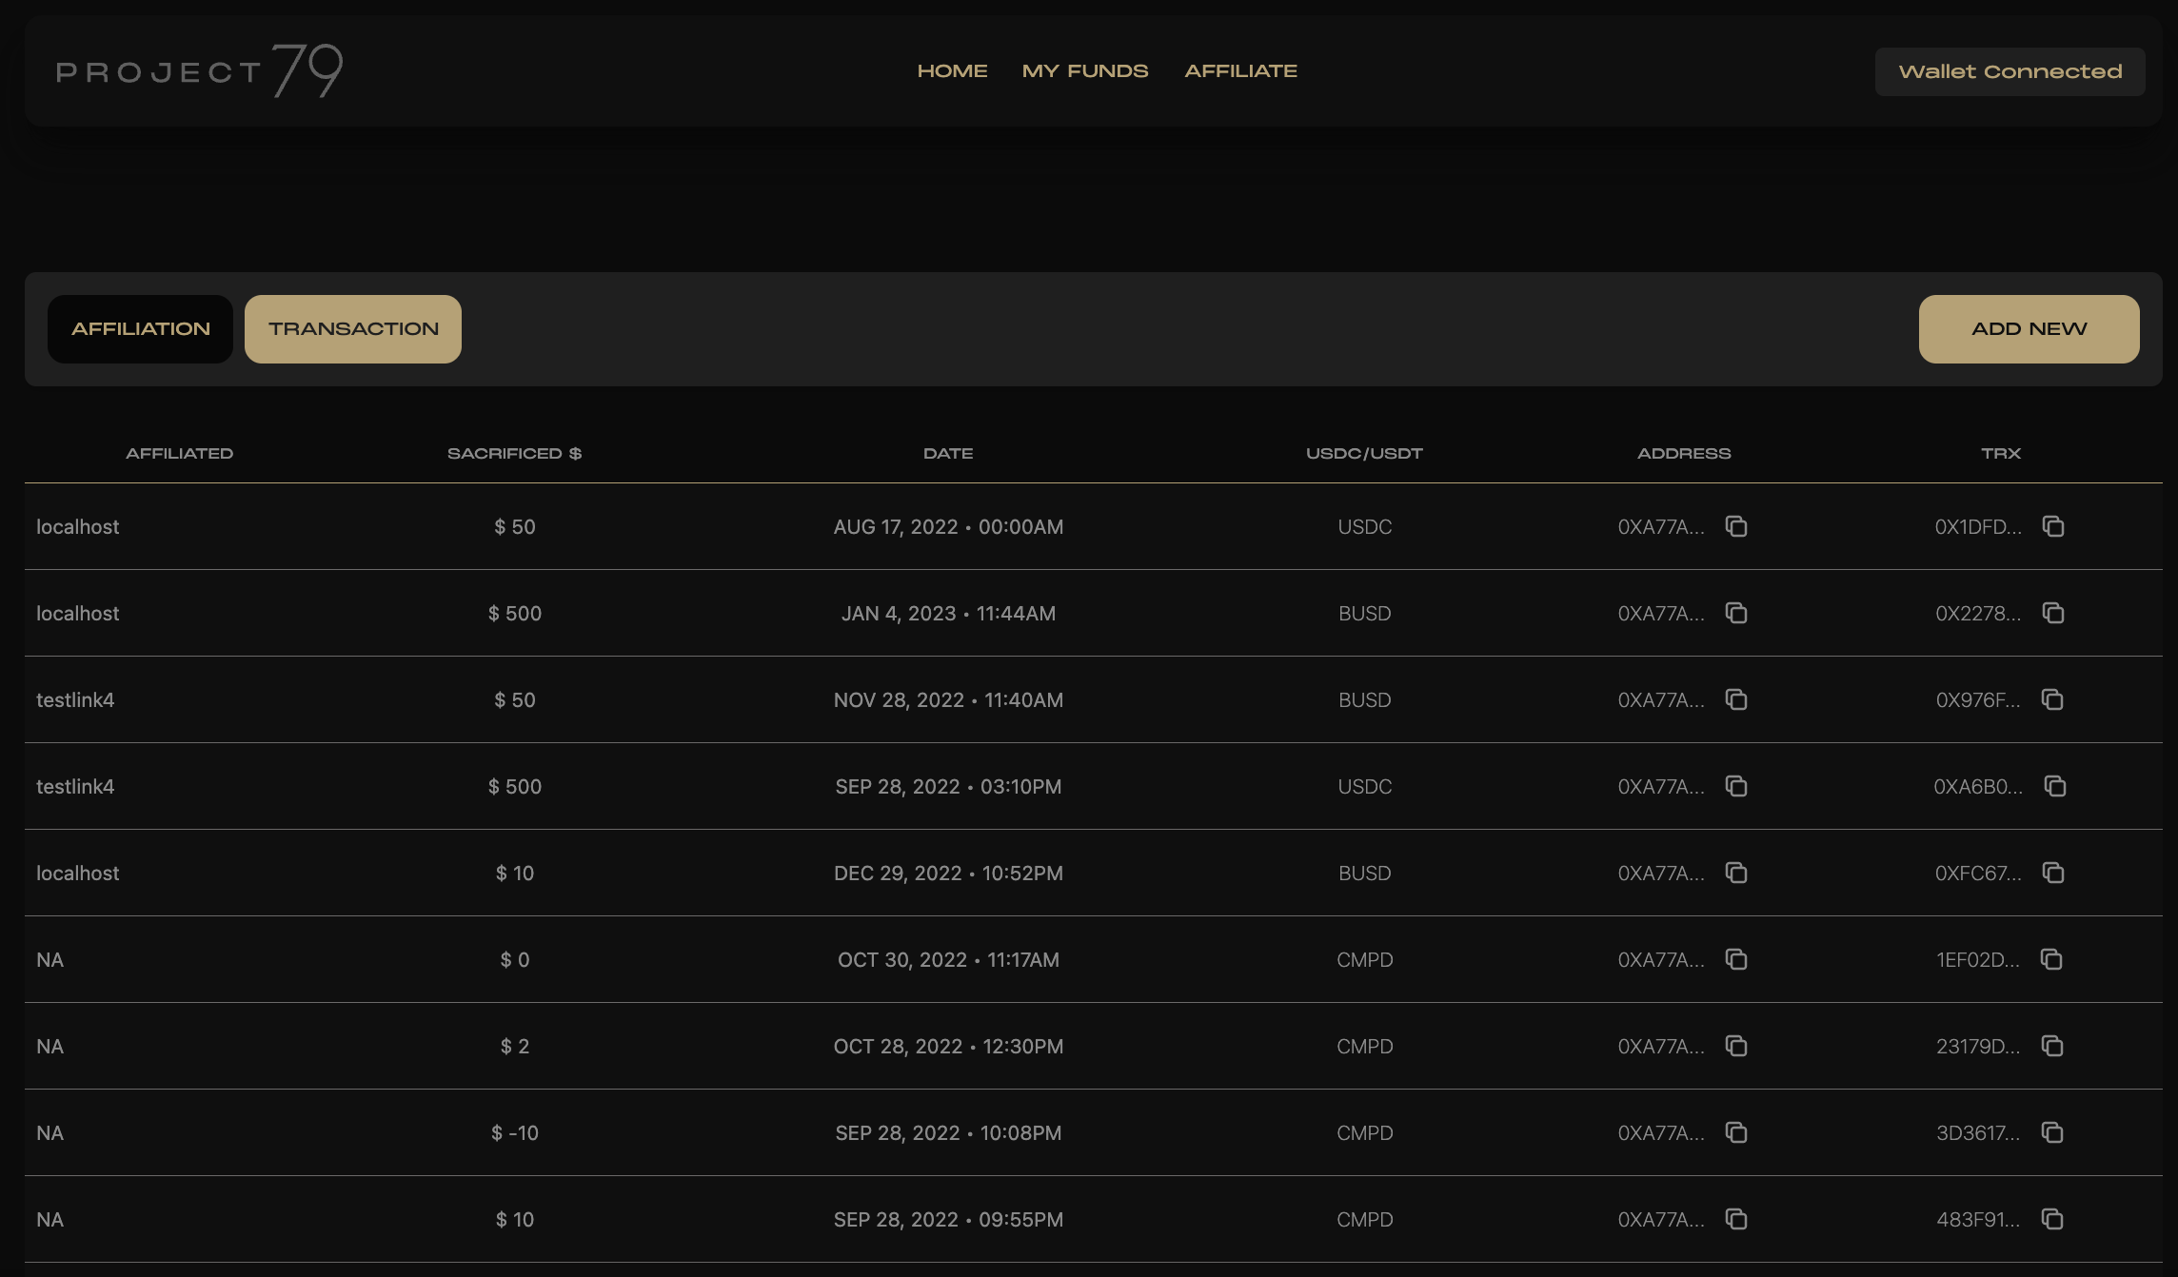Screen dimensions: 2178x1277
Task: Copy the address for the AUG 17 USDC transaction
Action: coord(1736,526)
